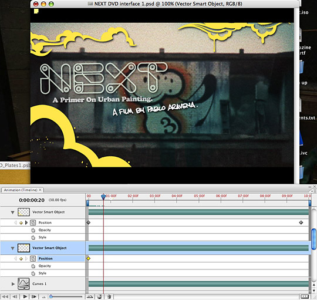Select the Curves 1 layer name
This screenshot has height=300, width=317.
[x=39, y=284]
